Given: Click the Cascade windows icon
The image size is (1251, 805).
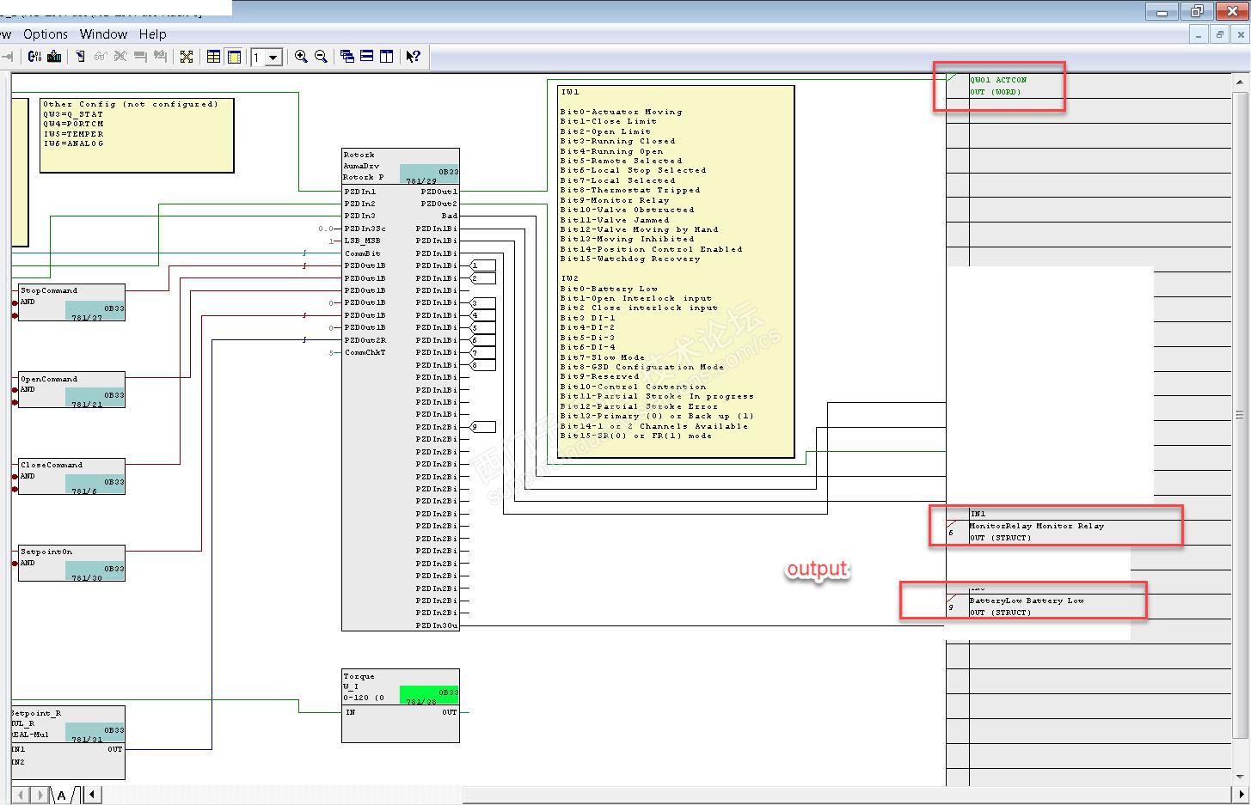Looking at the screenshot, I should point(347,57).
